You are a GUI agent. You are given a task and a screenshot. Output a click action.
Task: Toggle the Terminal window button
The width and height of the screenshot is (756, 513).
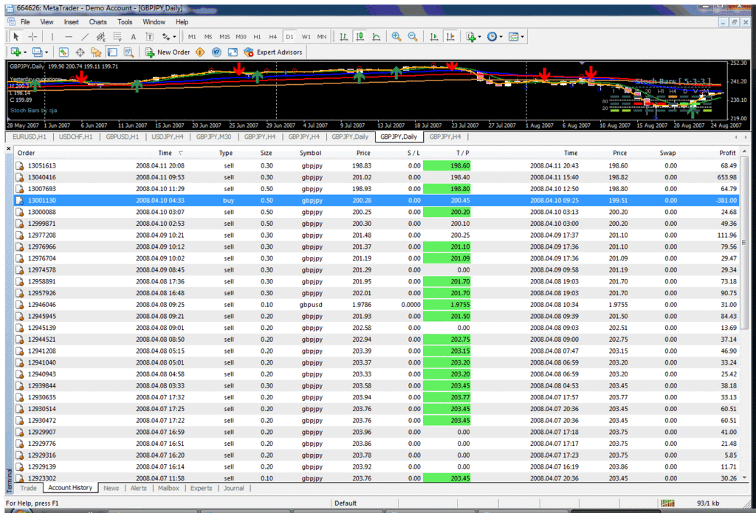tap(112, 52)
